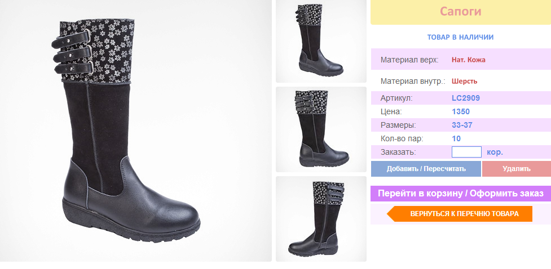Image resolution: width=551 pixels, height=269 pixels.
Task: Click the article number LC2909
Action: pyautogui.click(x=466, y=98)
